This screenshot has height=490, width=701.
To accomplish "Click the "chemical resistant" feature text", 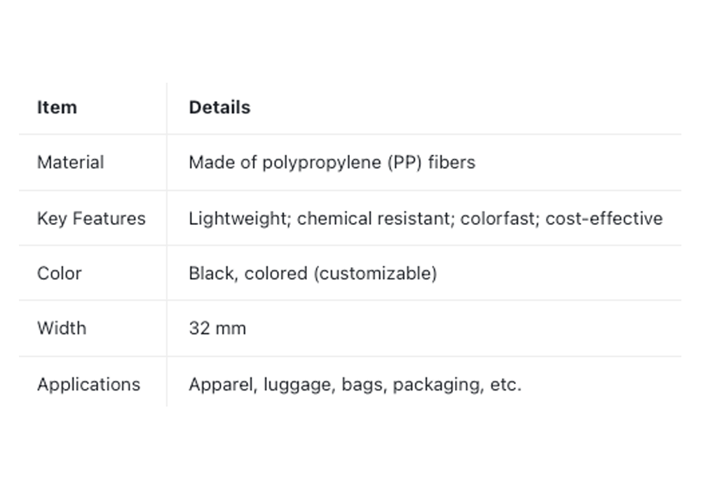I will click(x=375, y=219).
